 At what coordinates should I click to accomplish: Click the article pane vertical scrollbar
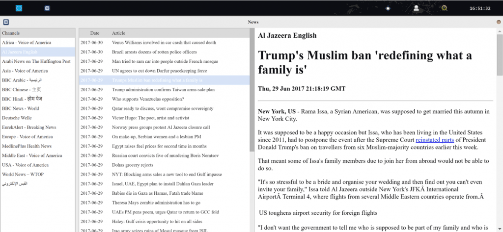(500, 54)
